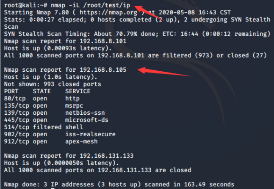
Task: Click the STATE column header
Action: [x=42, y=91]
